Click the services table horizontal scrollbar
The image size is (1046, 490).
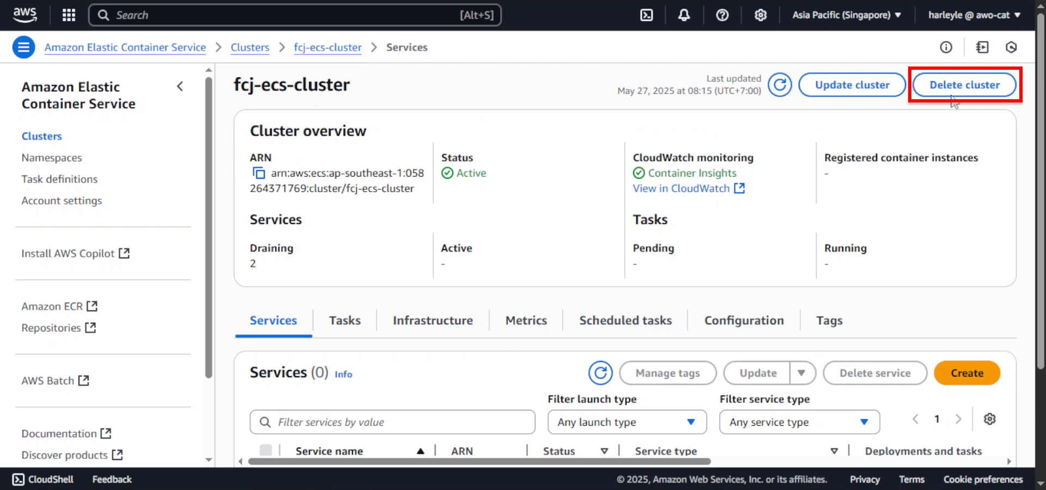[x=479, y=461]
